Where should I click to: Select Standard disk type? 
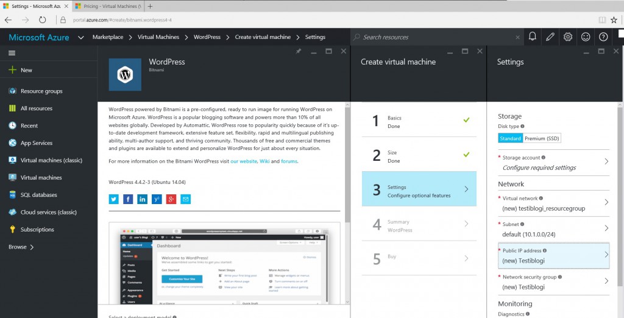(x=510, y=138)
